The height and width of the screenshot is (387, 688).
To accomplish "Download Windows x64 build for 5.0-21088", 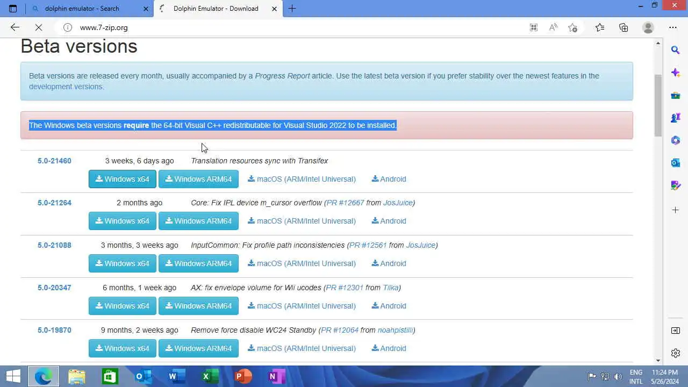I will [x=123, y=263].
